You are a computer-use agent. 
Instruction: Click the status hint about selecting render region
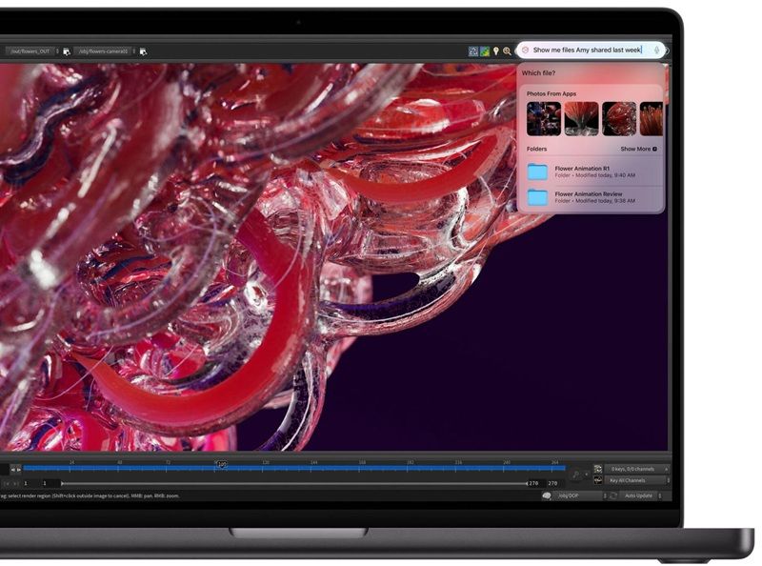pos(90,496)
